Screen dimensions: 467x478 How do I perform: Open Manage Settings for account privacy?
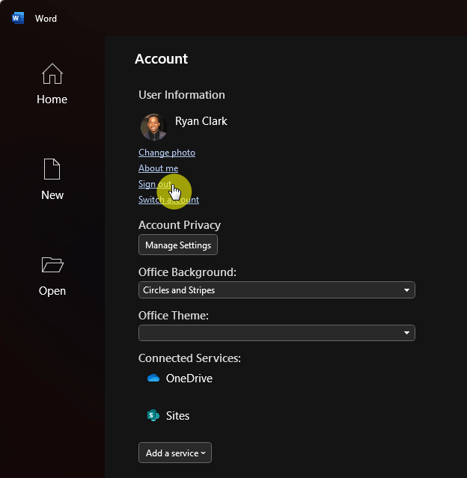click(x=178, y=245)
